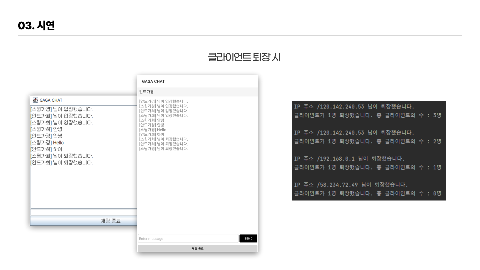This screenshot has height=270, width=480.
Task: Click 채팅 종료 on the mobile client
Action: [197, 248]
